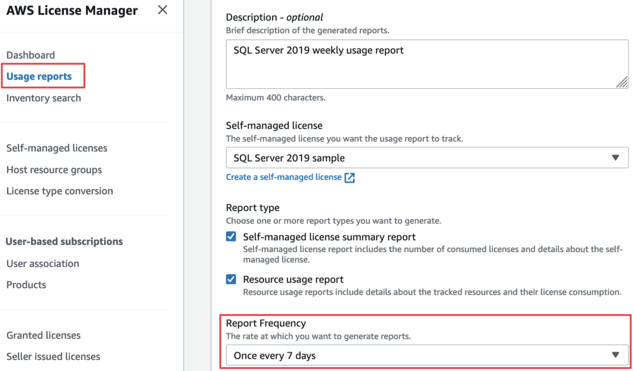Click the external link icon beside Create license
This screenshot has height=371, width=633.
350,178
